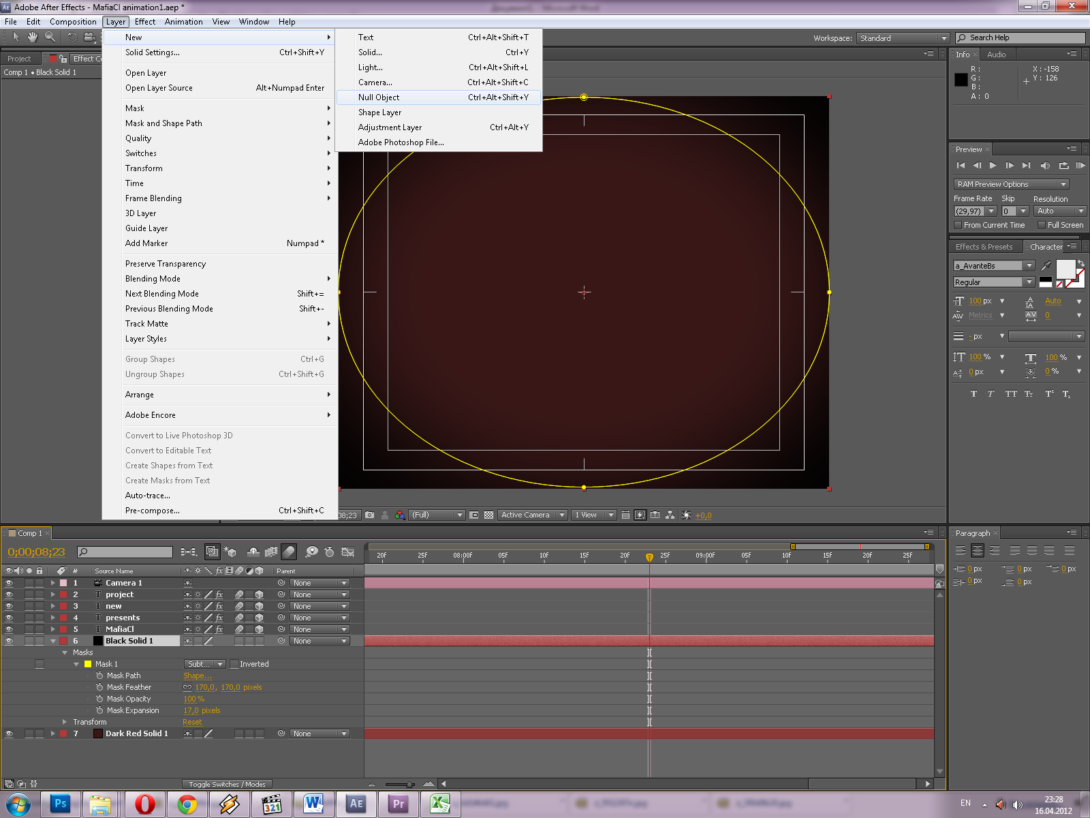Image resolution: width=1090 pixels, height=818 pixels.
Task: Hide the MafiaCl text layer
Action: click(x=9, y=629)
